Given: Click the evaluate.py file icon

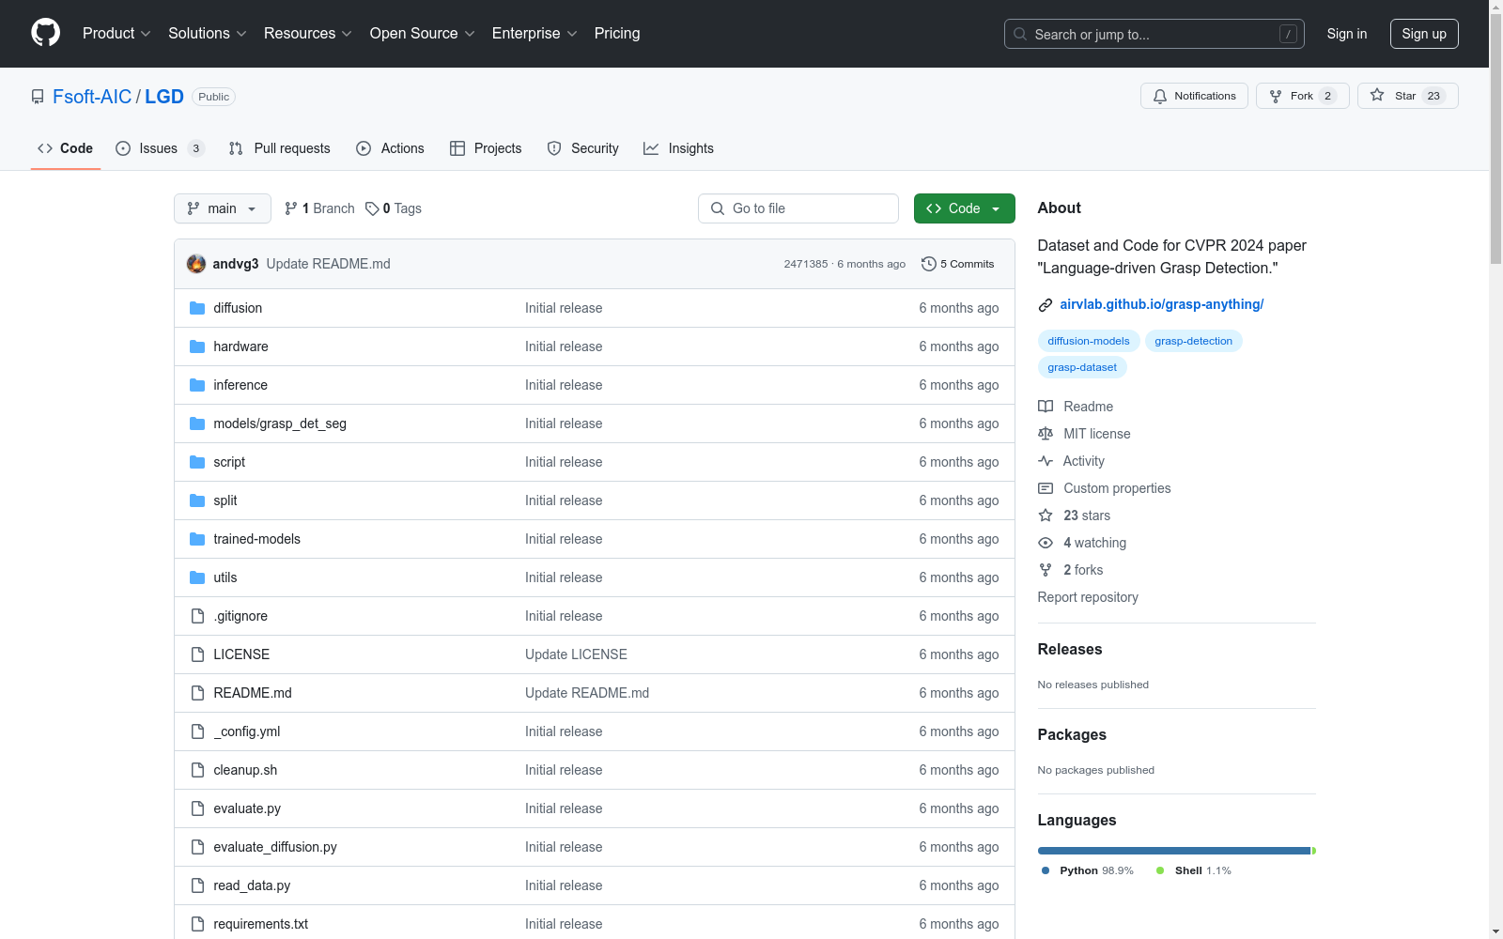Looking at the screenshot, I should 197,808.
